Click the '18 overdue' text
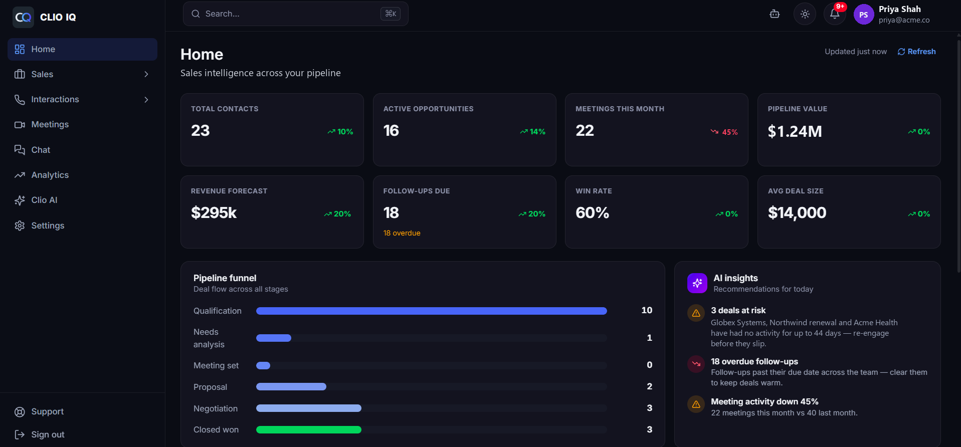 pyautogui.click(x=402, y=233)
